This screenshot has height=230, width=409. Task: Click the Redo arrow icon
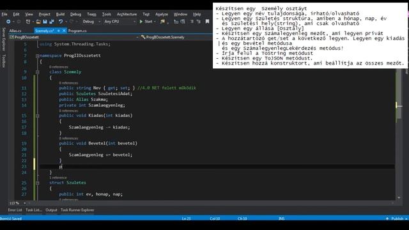[x=72, y=22]
